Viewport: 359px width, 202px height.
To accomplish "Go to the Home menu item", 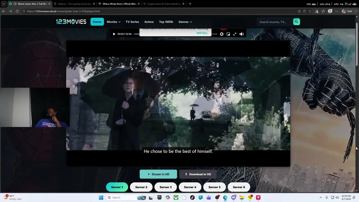I will tap(97, 22).
